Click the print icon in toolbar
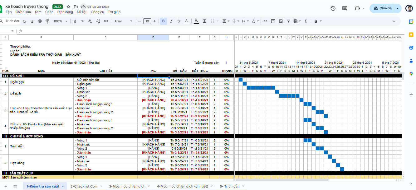Screen dimensions: 416x190 pyautogui.click(x=40, y=21)
